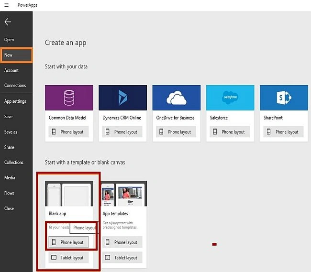The height and width of the screenshot is (272, 311).
Task: Choose Phone layout for Dynamics CRM Online
Action: (x=122, y=132)
